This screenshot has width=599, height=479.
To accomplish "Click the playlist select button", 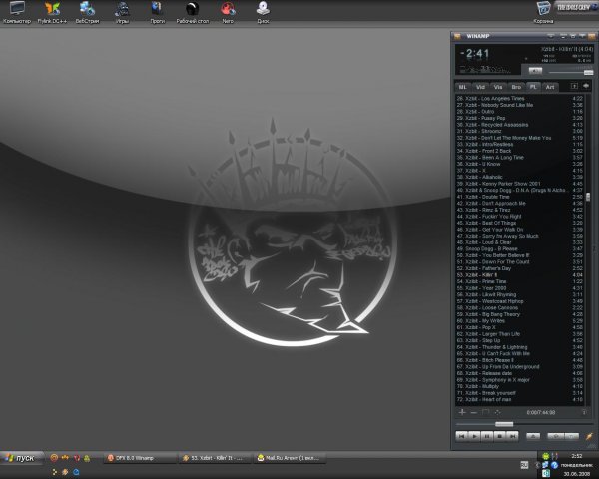I will 485,412.
